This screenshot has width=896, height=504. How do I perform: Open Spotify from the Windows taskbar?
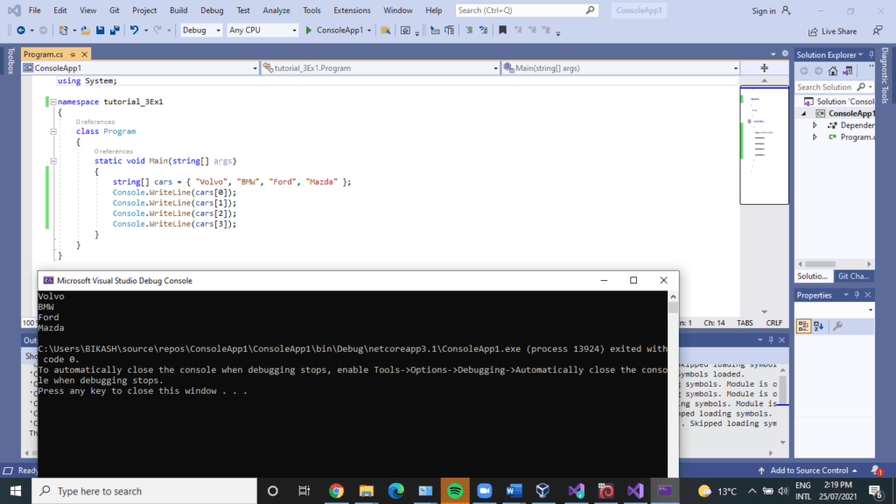coord(455,491)
